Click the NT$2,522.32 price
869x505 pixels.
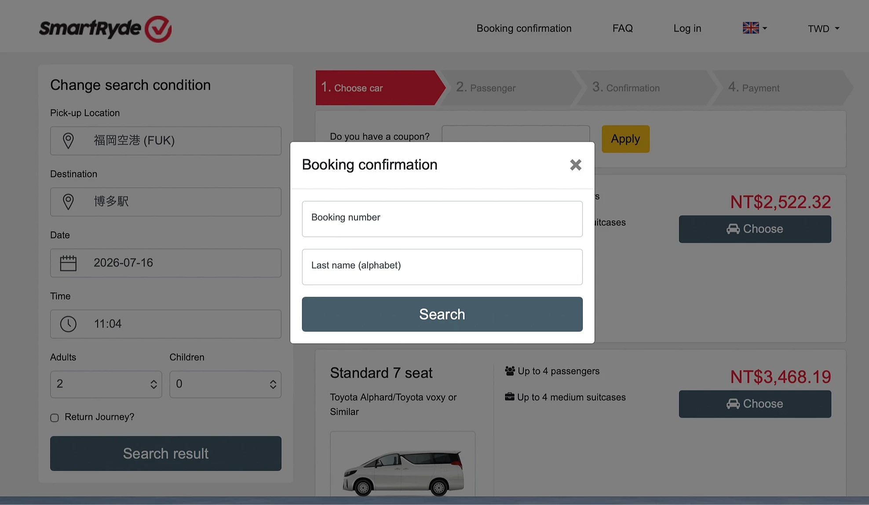click(781, 202)
